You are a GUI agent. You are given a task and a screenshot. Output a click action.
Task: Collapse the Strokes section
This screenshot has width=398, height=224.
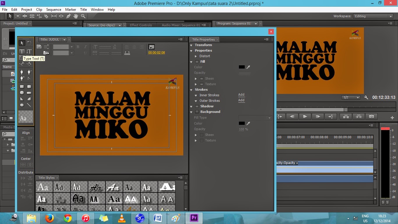point(191,90)
